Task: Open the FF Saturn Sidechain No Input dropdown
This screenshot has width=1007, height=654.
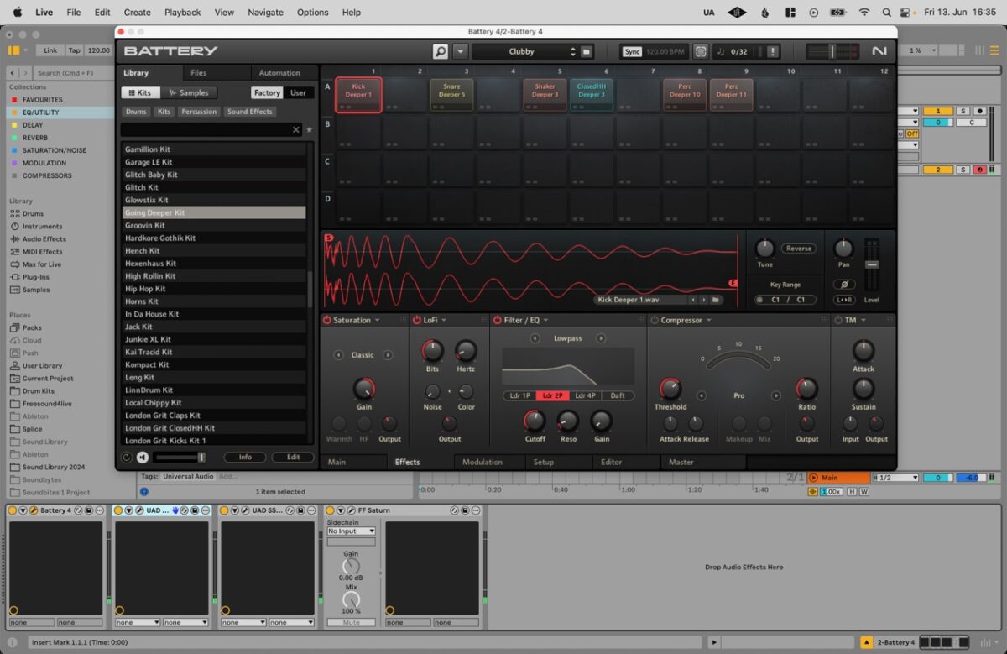Action: 351,531
